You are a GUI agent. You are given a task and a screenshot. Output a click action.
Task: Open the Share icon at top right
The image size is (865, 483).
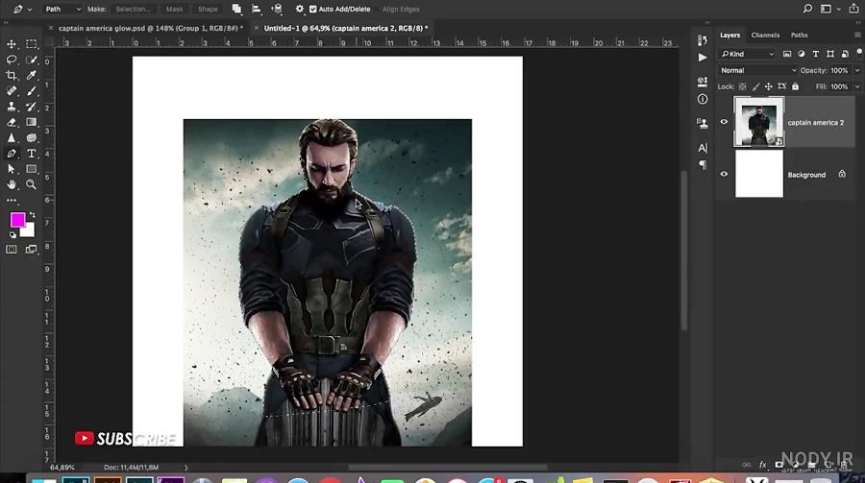pyautogui.click(x=853, y=9)
